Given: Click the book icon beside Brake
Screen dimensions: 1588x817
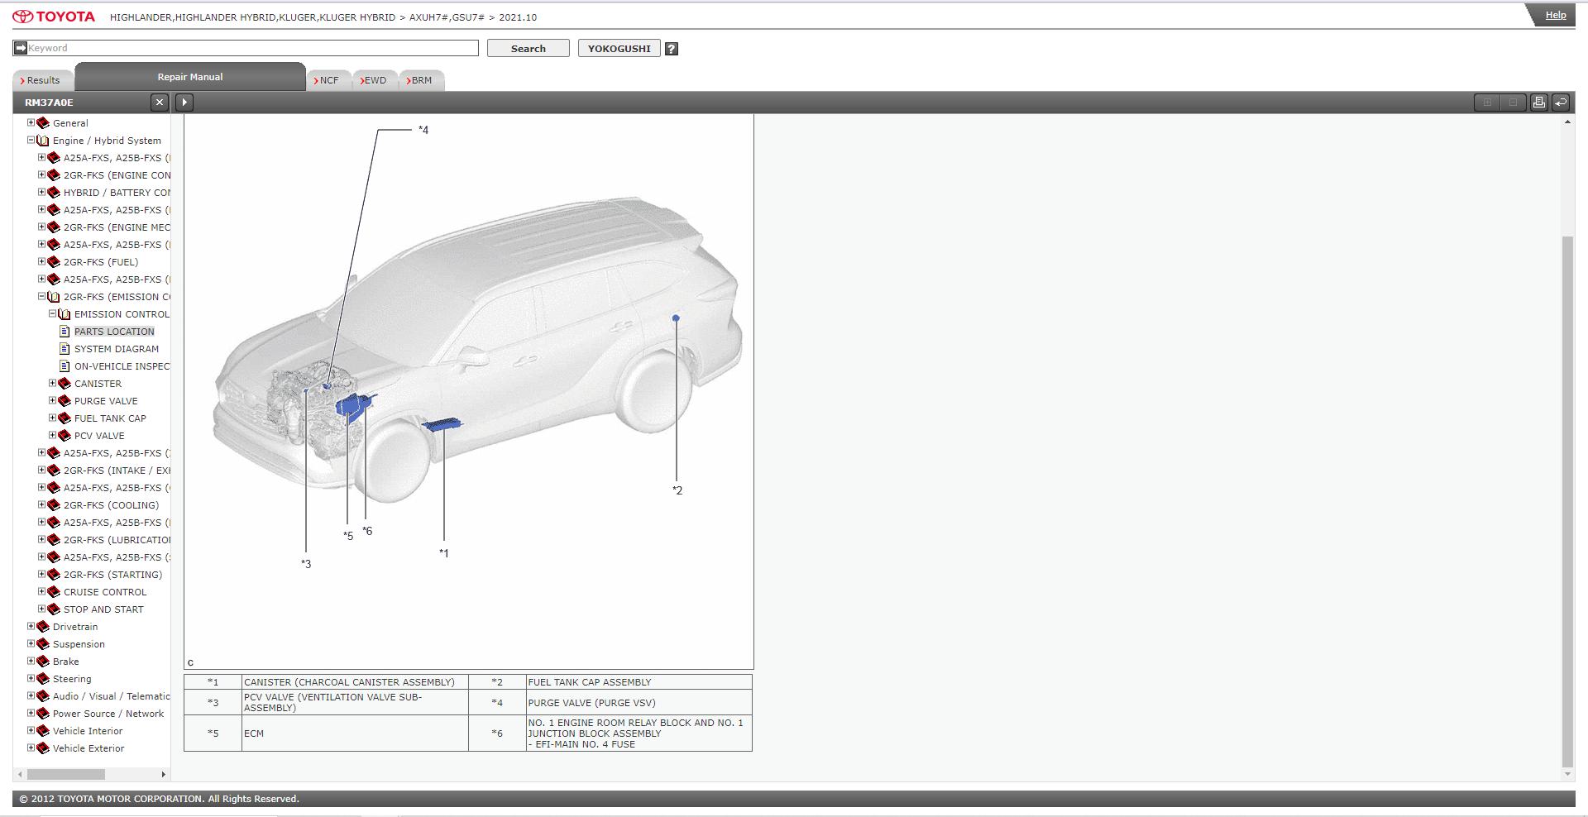Looking at the screenshot, I should [43, 662].
